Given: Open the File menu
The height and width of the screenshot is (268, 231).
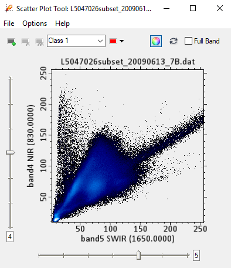Looking at the screenshot, I should click(x=9, y=24).
